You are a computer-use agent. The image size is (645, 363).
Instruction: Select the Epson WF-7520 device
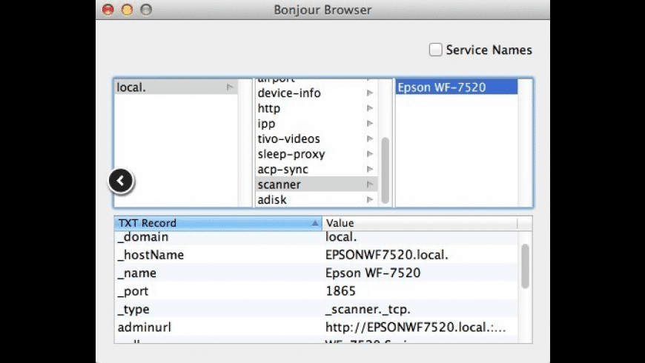457,87
